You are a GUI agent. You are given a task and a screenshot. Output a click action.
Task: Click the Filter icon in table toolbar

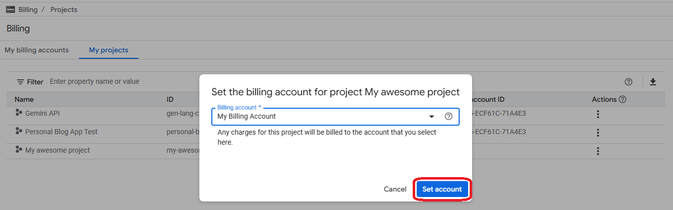(20, 82)
